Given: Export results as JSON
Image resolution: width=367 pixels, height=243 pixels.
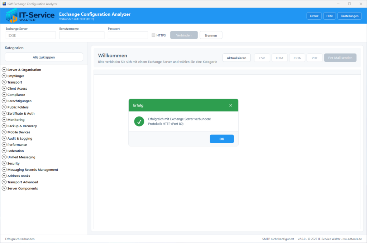Looking at the screenshot, I should pyautogui.click(x=297, y=58).
